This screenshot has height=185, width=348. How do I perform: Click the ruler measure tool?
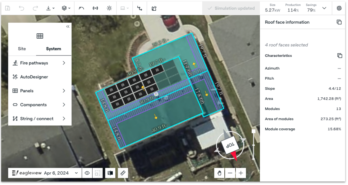tap(123, 173)
